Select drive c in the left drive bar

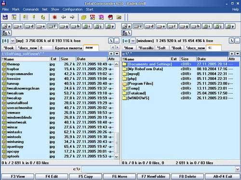click(18, 26)
